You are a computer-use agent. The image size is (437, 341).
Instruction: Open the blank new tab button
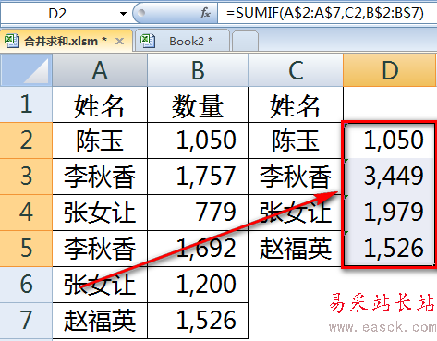[245, 41]
